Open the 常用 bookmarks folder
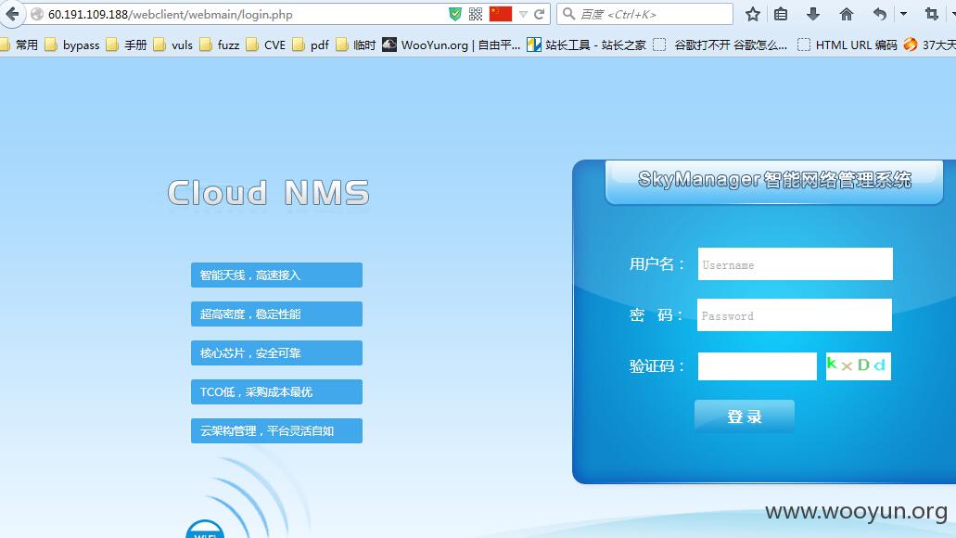 [x=19, y=45]
